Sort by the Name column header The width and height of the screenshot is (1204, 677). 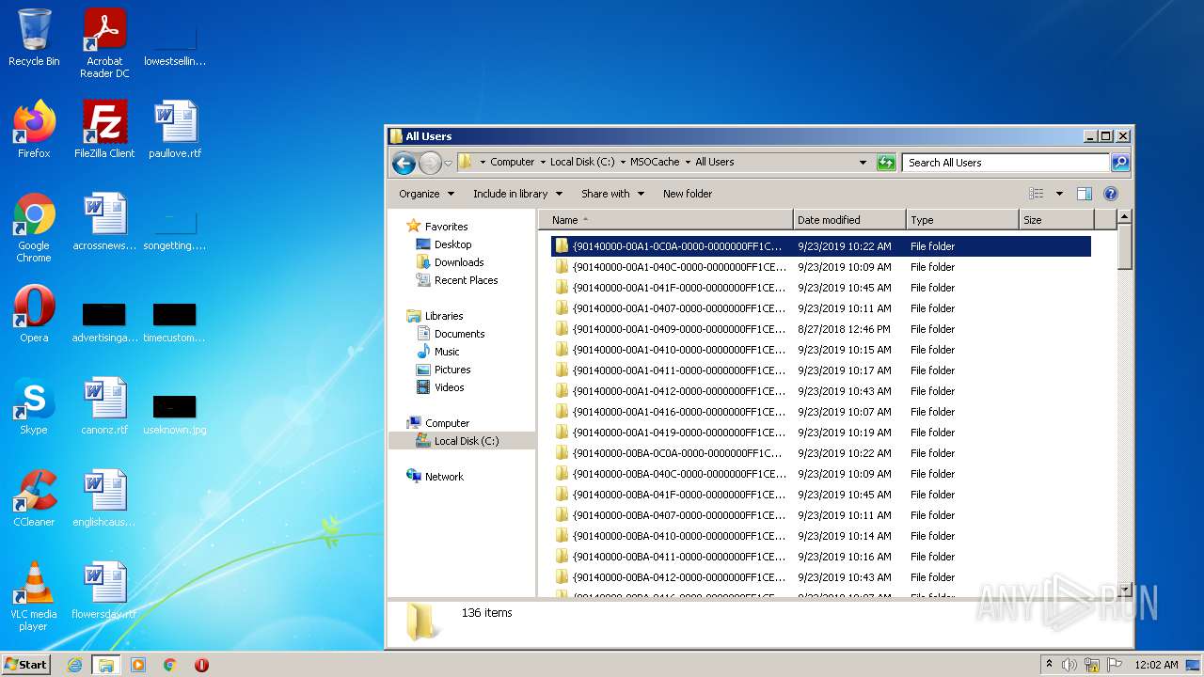(666, 220)
